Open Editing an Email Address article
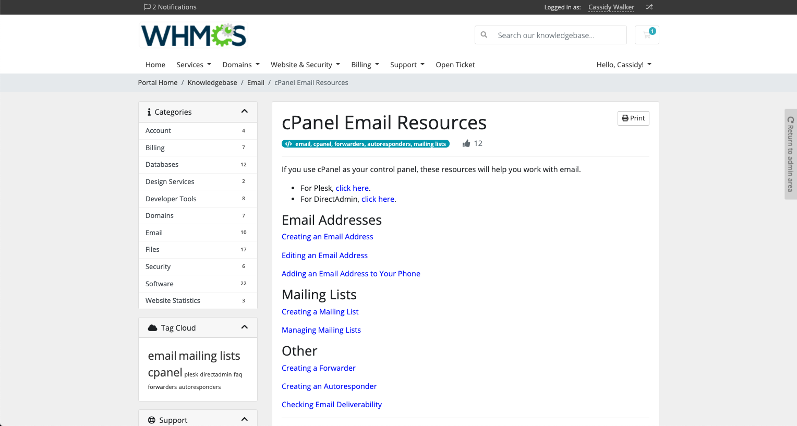The image size is (797, 426). click(x=324, y=255)
